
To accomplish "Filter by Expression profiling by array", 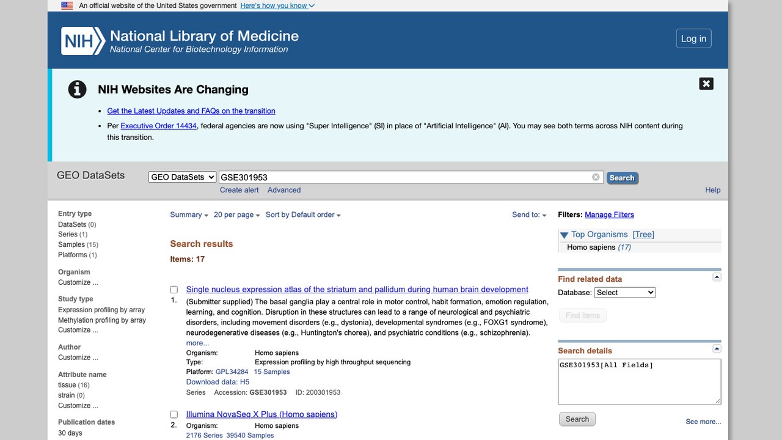I will (x=101, y=310).
